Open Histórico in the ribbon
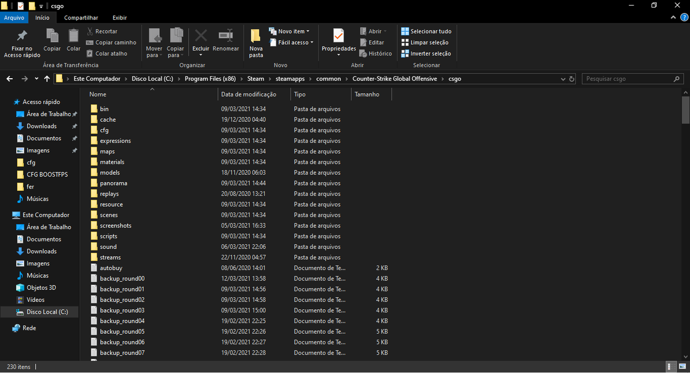 (375, 53)
